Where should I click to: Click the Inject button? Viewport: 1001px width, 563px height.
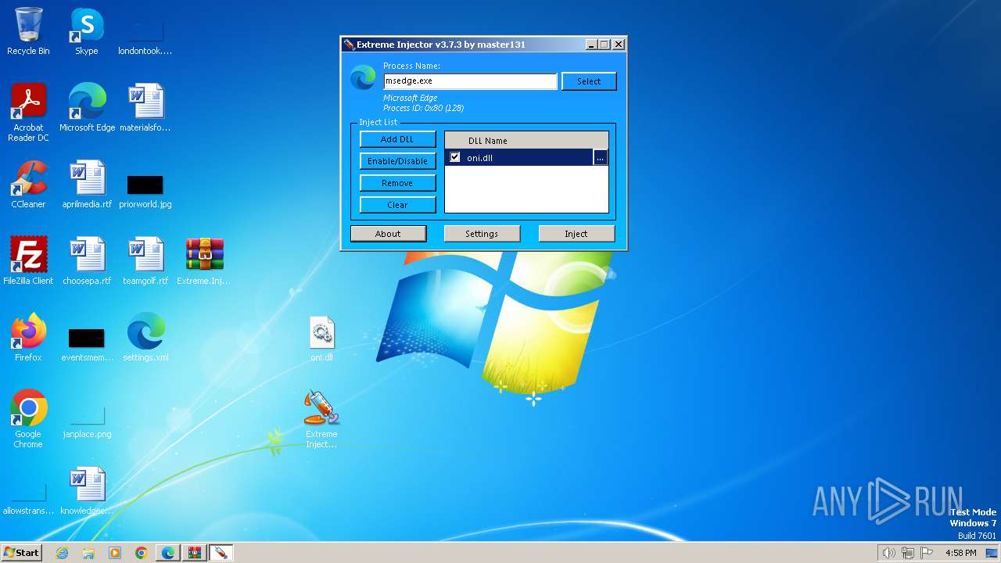(576, 234)
